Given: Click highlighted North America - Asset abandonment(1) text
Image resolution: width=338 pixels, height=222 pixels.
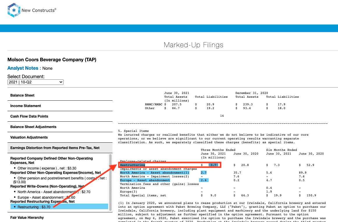Looking at the screenshot, I should (x=154, y=173).
